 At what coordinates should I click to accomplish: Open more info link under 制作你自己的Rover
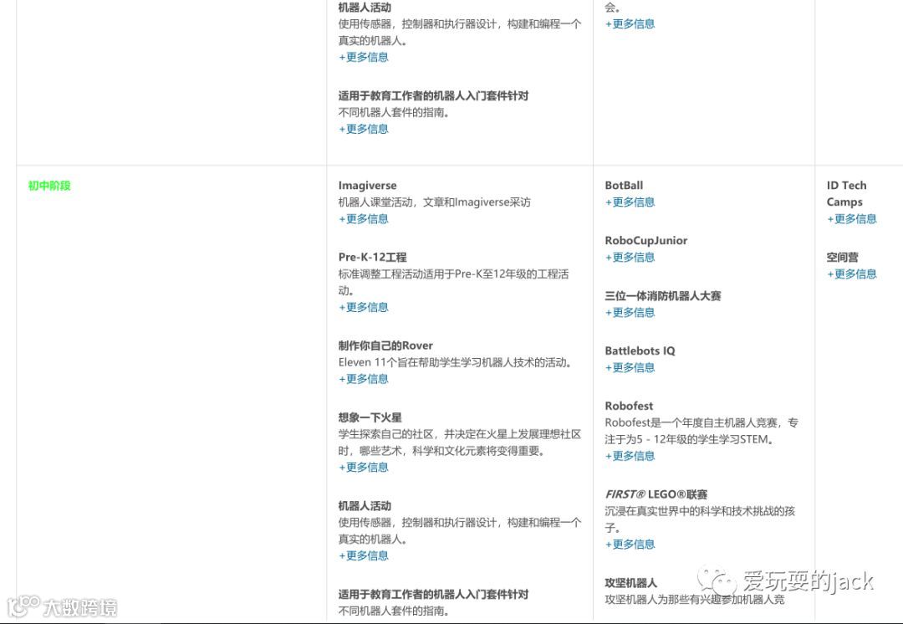pyautogui.click(x=364, y=379)
